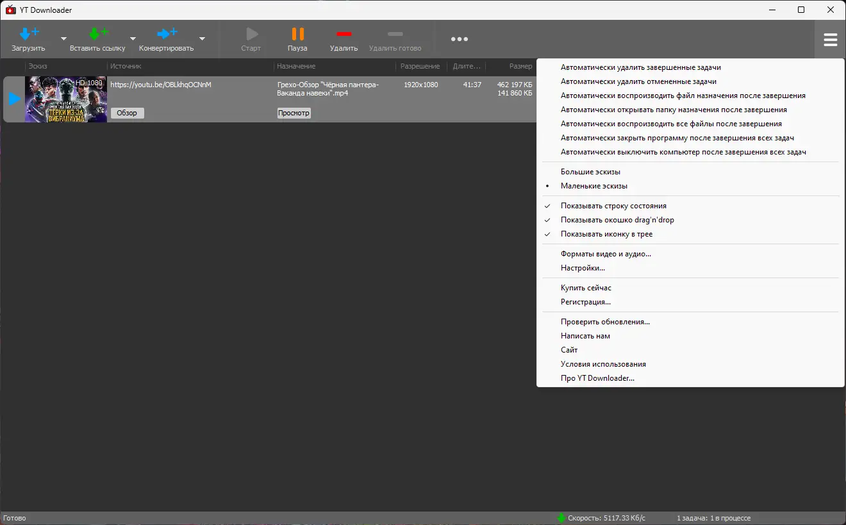Open Форматы видео и аудио... menu item

click(690, 254)
